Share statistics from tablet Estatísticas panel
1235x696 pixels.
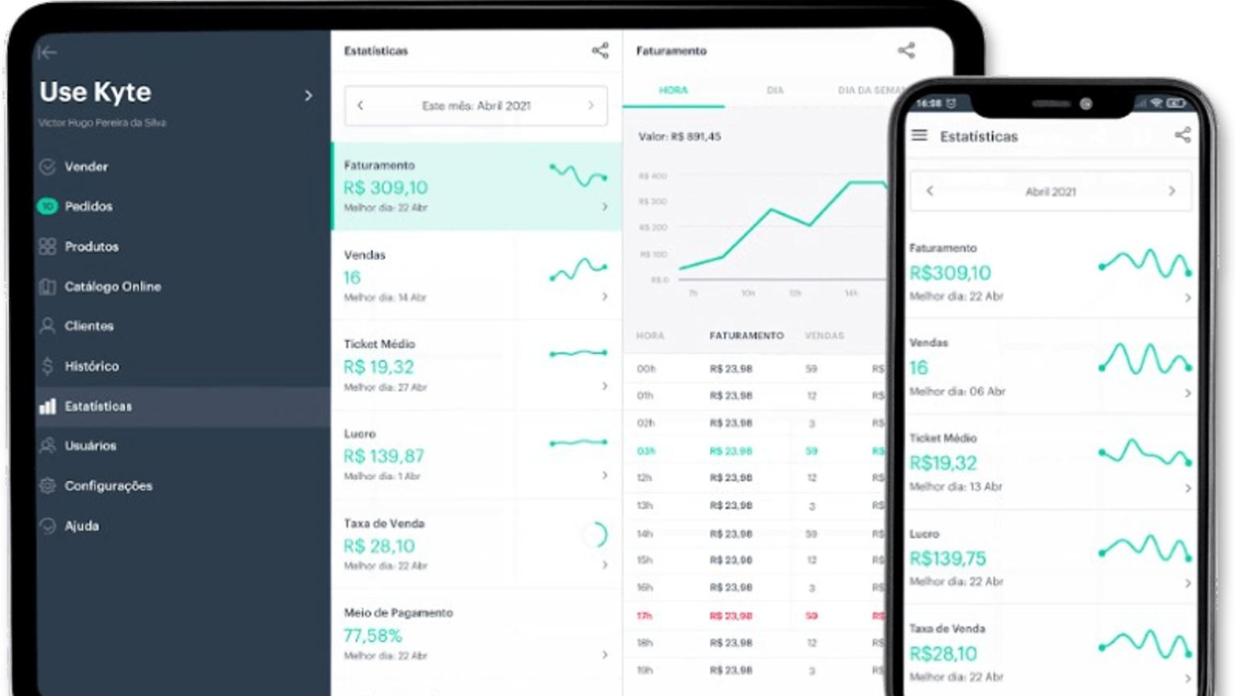pos(600,50)
